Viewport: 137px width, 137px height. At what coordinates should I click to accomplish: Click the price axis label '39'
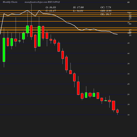coord(129,64)
